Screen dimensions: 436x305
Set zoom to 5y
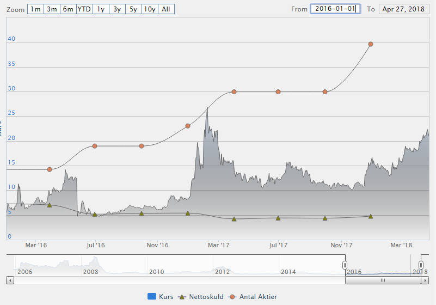pos(133,9)
